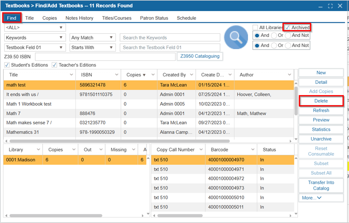Open the Testbook Feld 01 dropdown
The image size is (349, 223).
click(35, 47)
